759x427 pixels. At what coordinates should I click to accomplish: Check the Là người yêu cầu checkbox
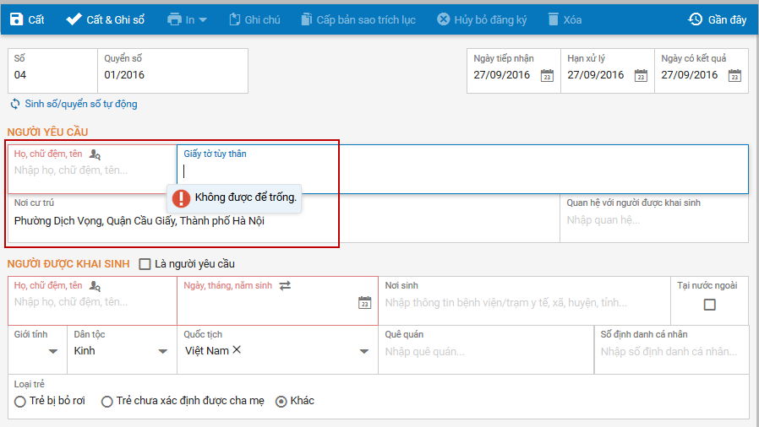pos(145,264)
